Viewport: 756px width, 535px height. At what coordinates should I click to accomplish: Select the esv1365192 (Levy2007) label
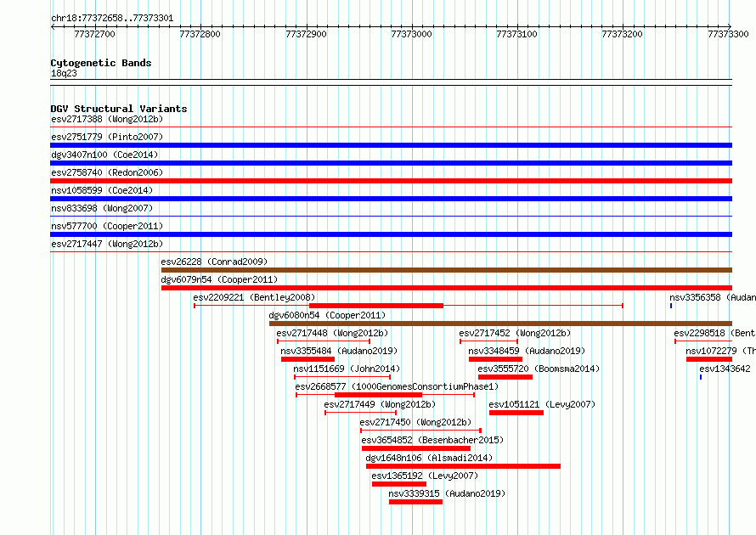point(425,476)
